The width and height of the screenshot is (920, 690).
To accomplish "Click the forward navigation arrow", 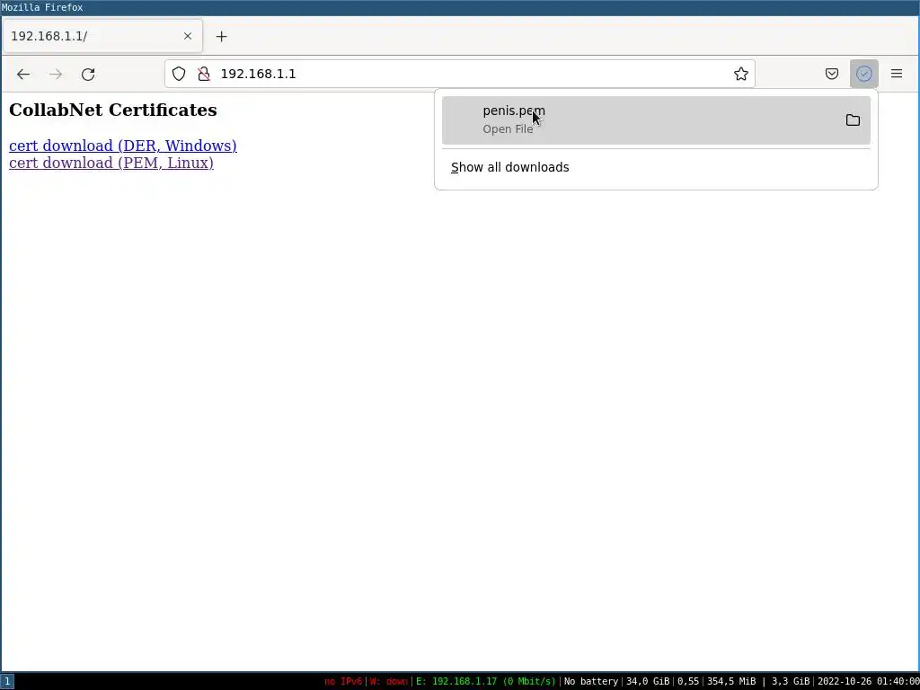I will point(56,74).
